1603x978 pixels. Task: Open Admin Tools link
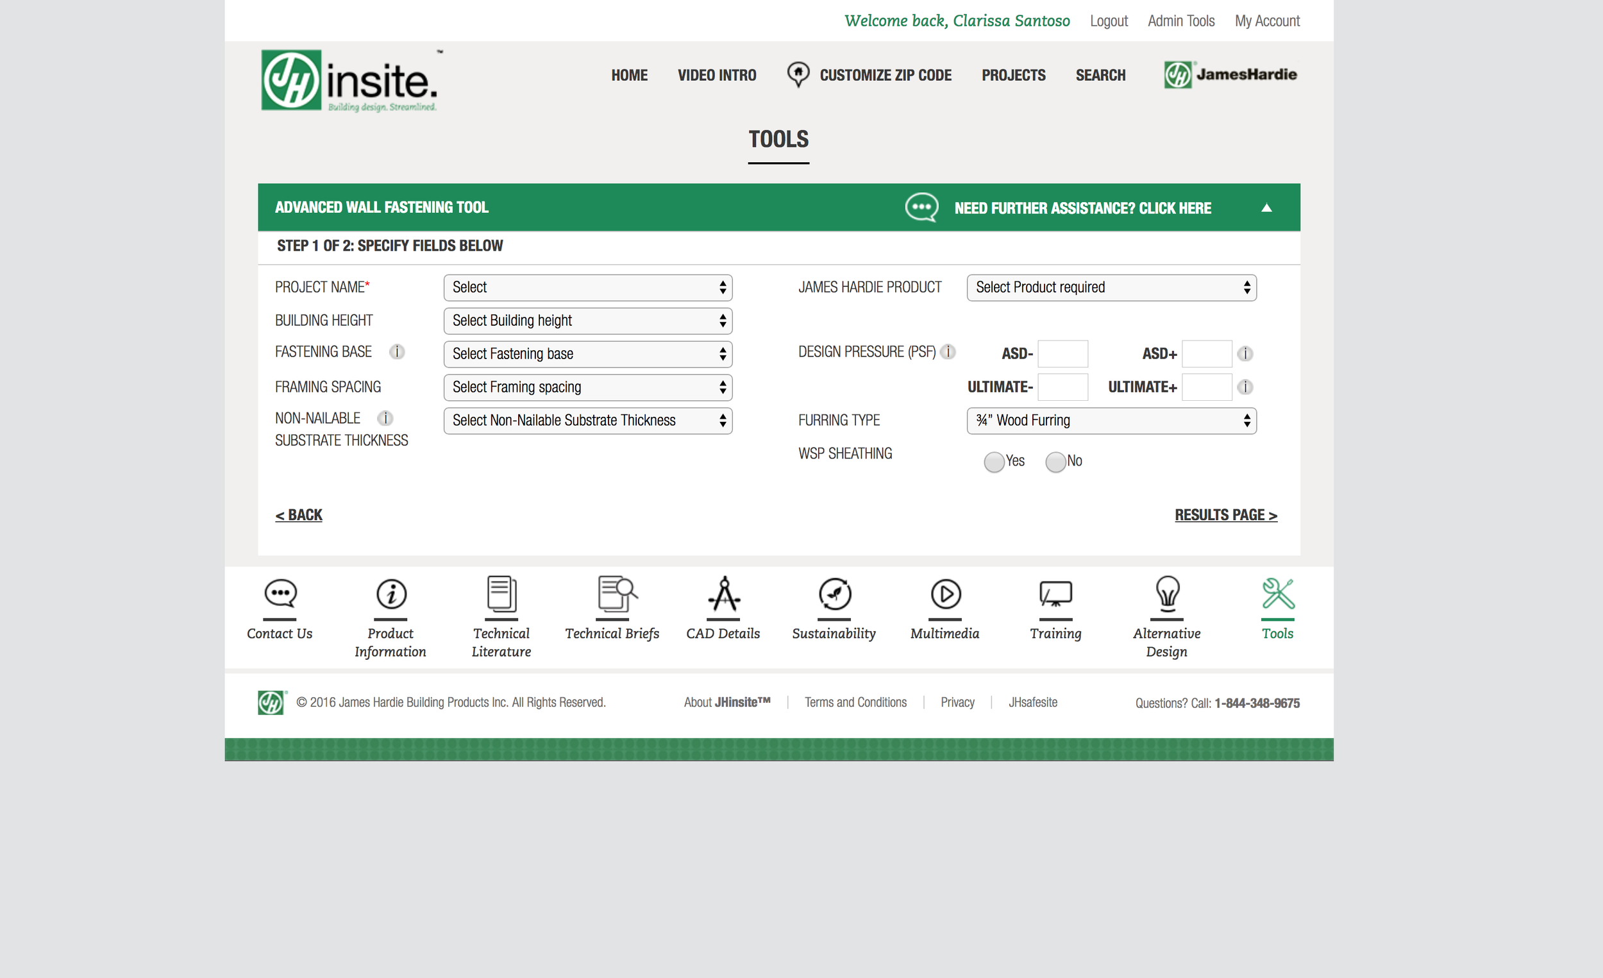(x=1181, y=21)
